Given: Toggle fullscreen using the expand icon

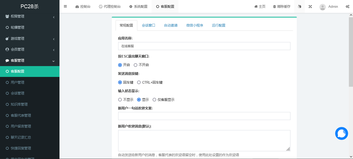Looking at the screenshot, I should 310,6.
